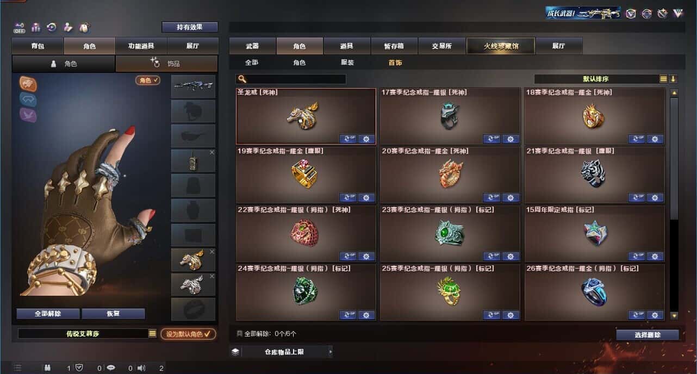697x374 pixels.
Task: Click the GP button on the 15周年限定戒指 card
Action: click(637, 256)
